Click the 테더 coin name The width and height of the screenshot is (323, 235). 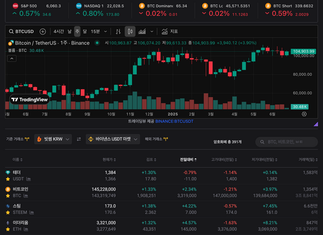17,173
